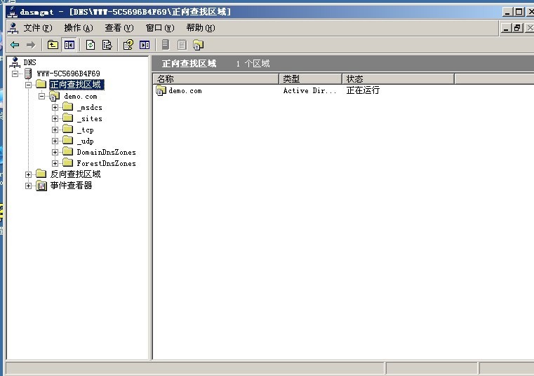Click the new record notepad toolbar icon
Image resolution: width=534 pixels, height=376 pixels.
(x=182, y=45)
